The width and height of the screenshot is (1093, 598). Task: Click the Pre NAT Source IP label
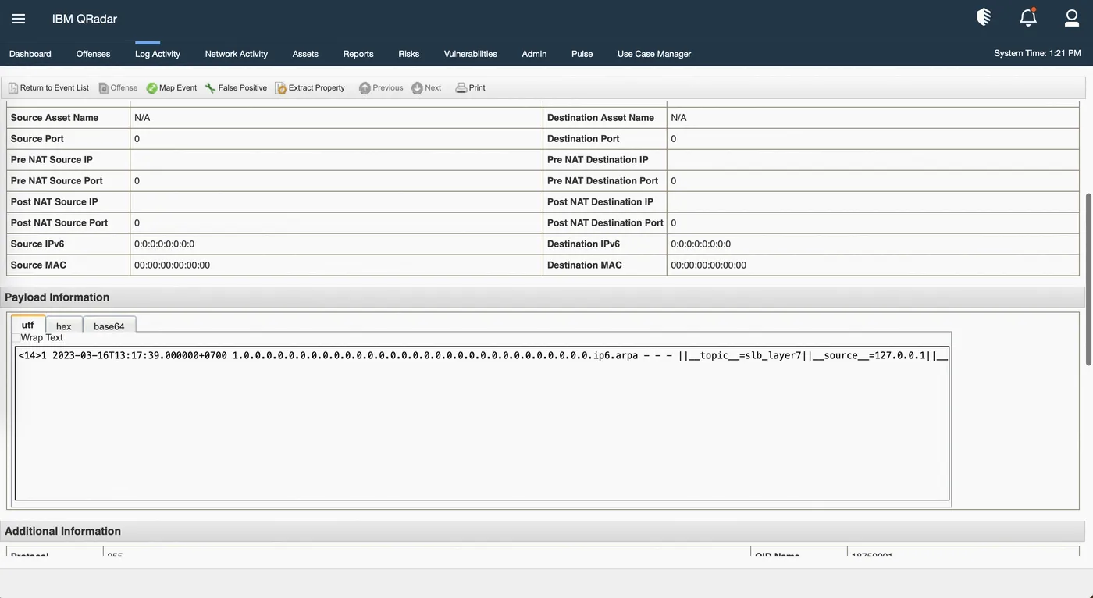(x=52, y=160)
